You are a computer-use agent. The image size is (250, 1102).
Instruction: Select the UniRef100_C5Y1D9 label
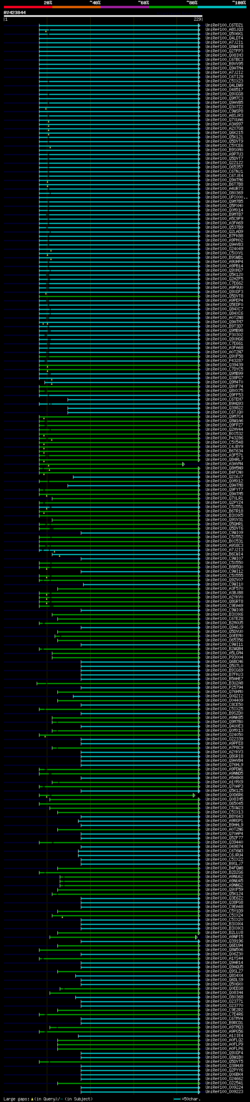click(224, 911)
